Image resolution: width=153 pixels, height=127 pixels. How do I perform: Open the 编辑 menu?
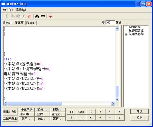[x=21, y=10]
